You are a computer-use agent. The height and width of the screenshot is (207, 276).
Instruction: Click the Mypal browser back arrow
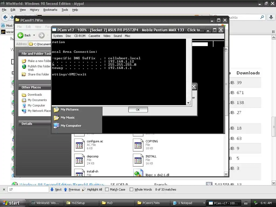click(x=5, y=17)
